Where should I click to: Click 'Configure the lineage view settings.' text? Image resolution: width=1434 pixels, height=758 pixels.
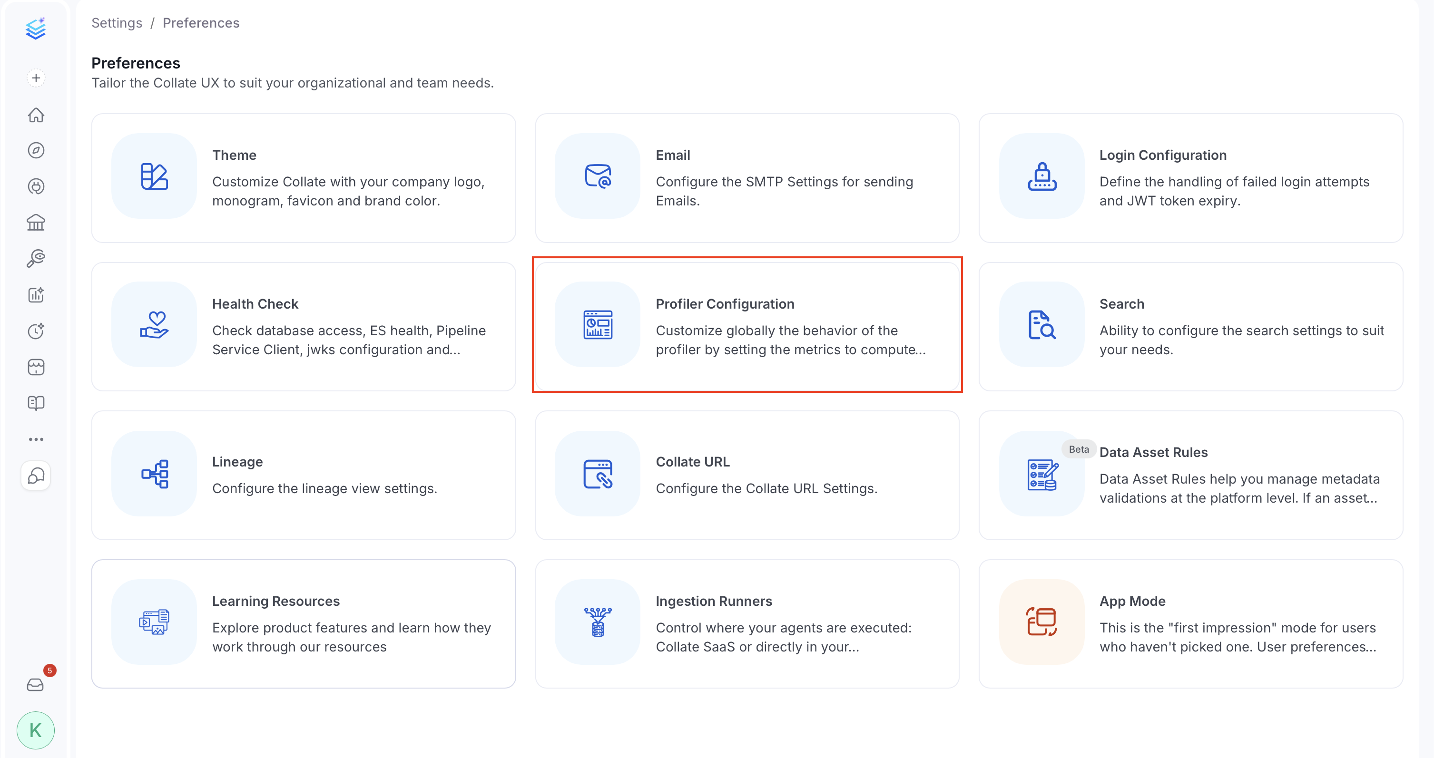click(324, 488)
